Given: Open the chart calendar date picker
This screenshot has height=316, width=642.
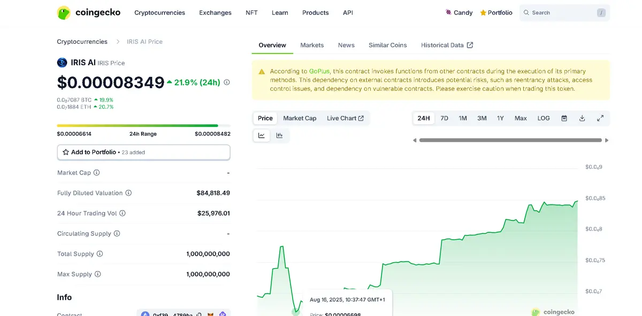Looking at the screenshot, I should click(x=564, y=118).
